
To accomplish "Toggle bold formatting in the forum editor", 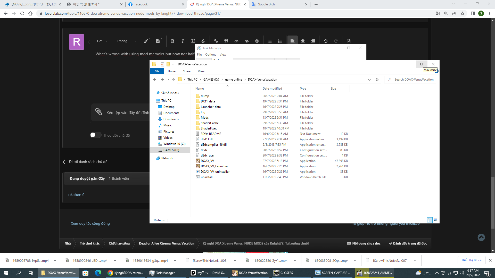I will [172, 41].
